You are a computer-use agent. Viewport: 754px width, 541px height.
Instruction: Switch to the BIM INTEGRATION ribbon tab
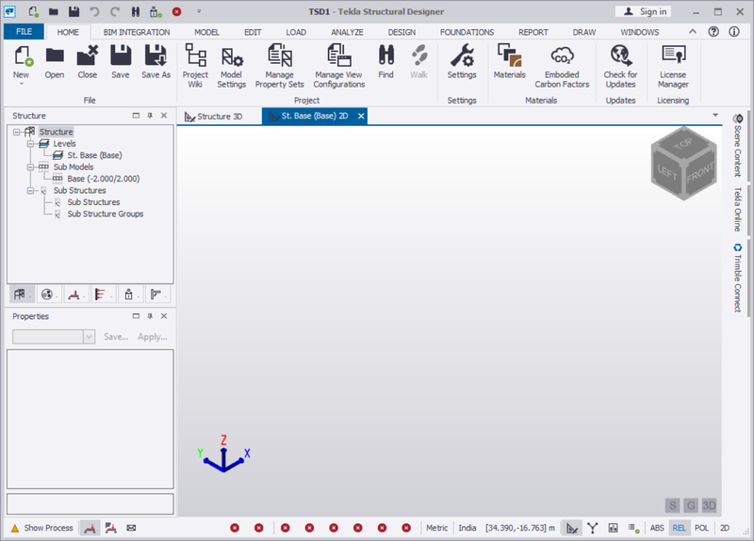(137, 32)
